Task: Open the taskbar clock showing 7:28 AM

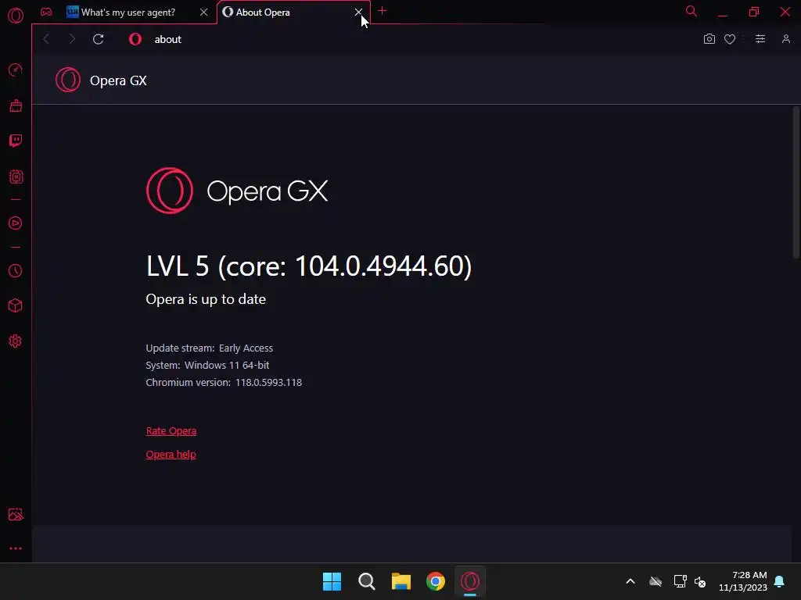Action: click(x=744, y=581)
